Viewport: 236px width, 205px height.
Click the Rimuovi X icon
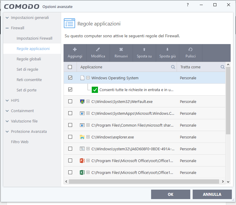[x=121, y=50]
